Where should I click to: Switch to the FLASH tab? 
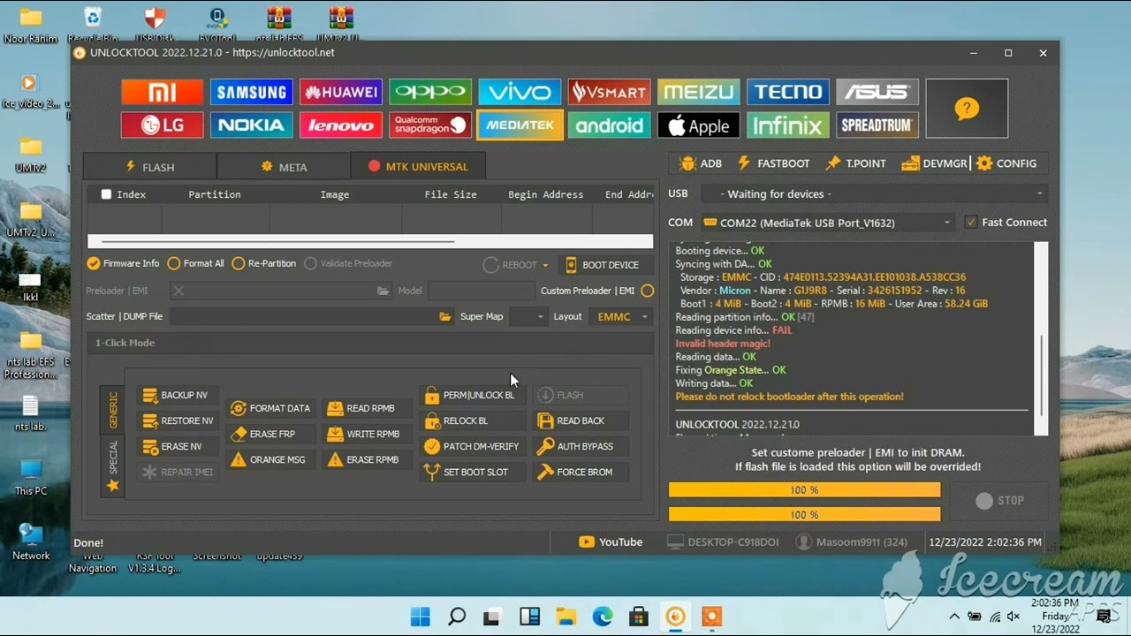150,166
